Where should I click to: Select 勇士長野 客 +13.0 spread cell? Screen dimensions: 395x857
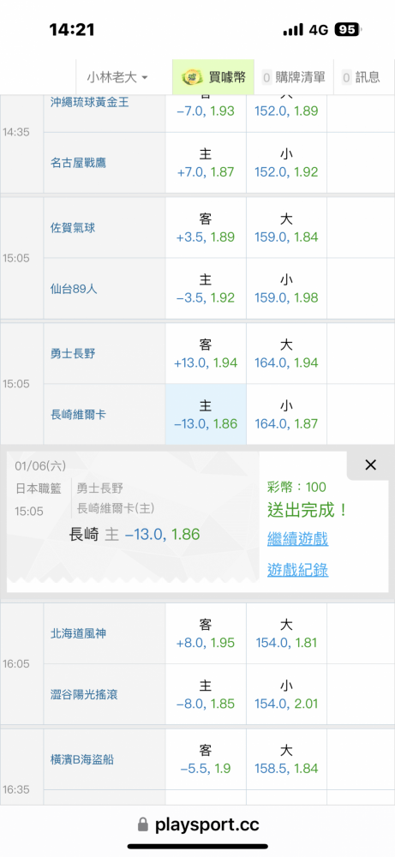coord(206,354)
